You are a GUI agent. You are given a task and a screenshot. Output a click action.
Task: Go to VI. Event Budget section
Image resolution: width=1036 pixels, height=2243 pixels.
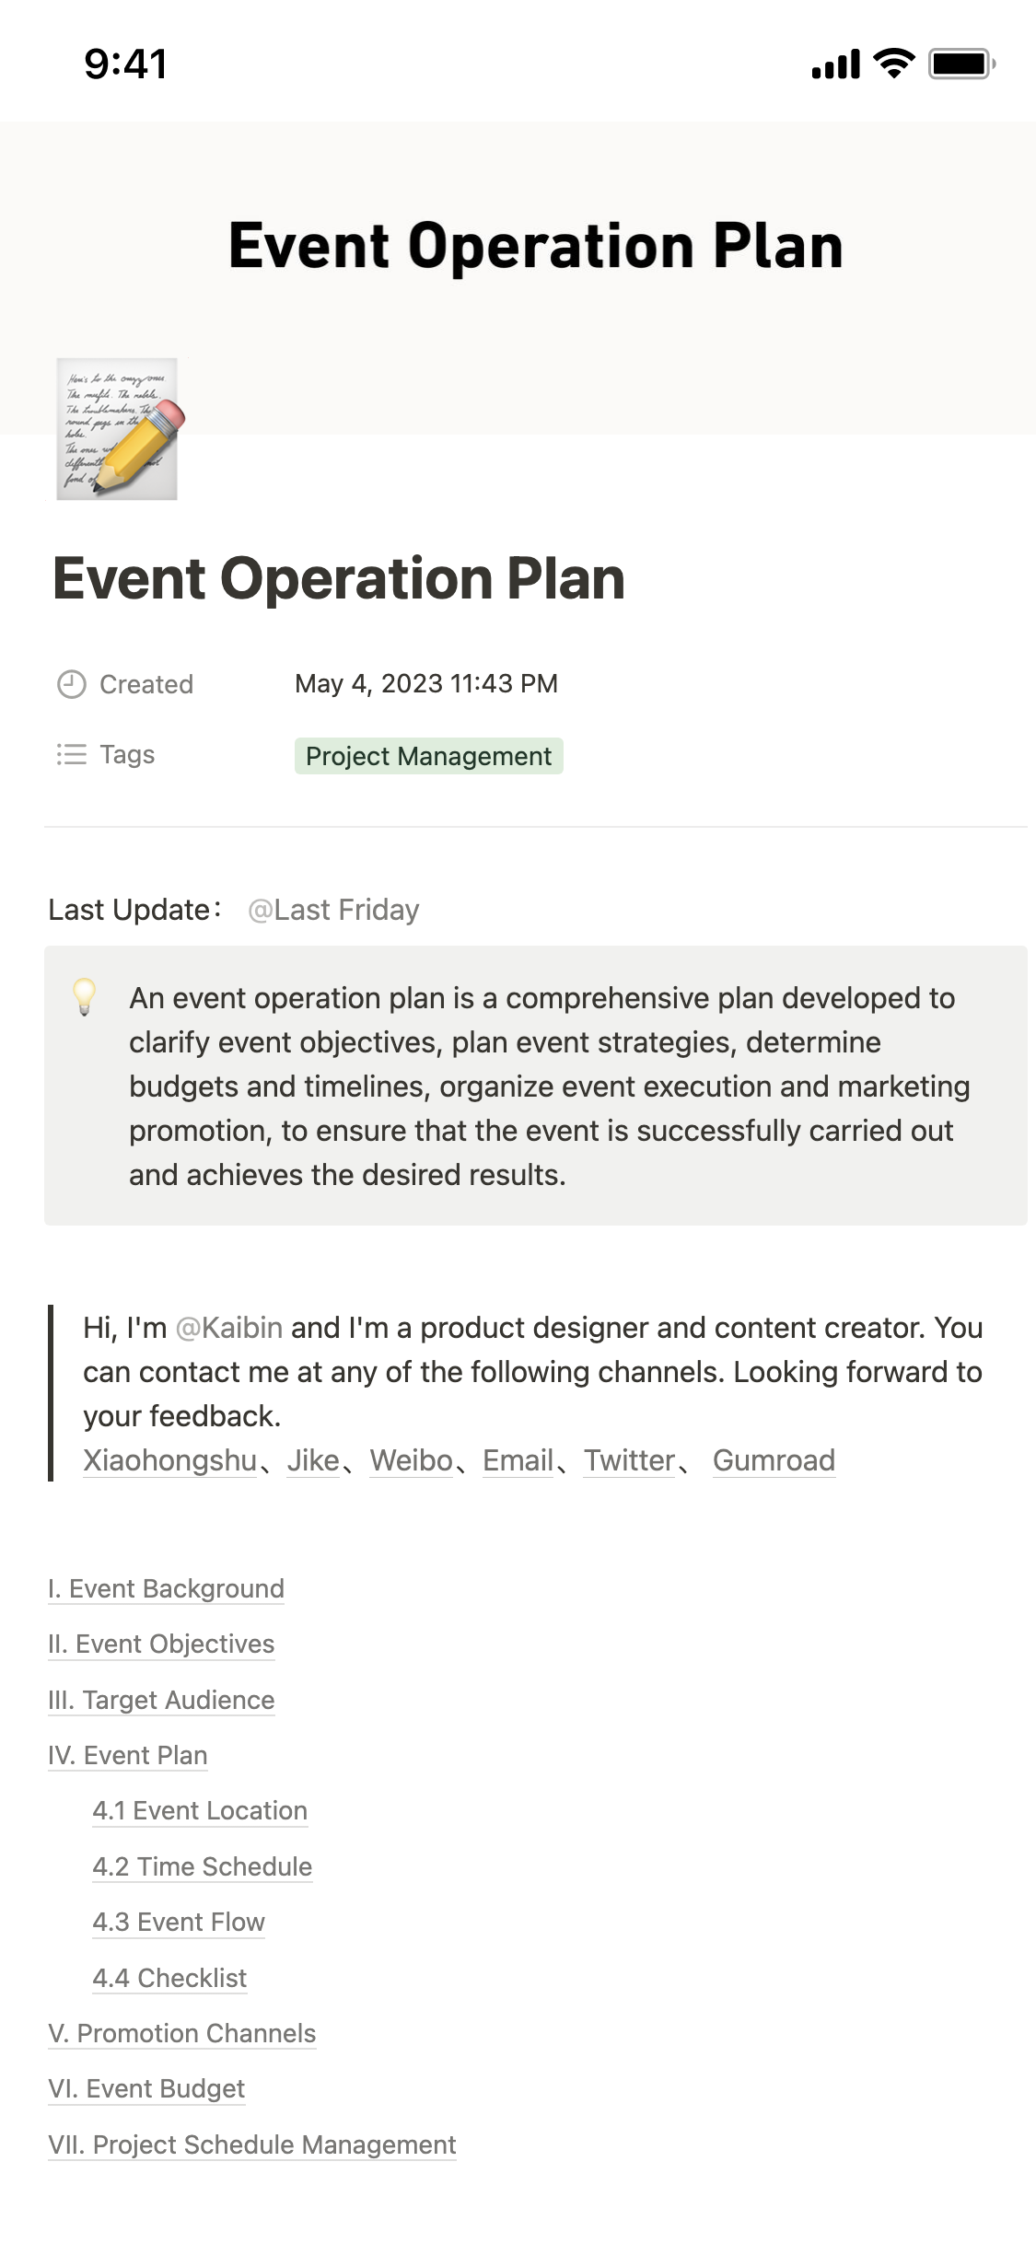coord(146,2088)
